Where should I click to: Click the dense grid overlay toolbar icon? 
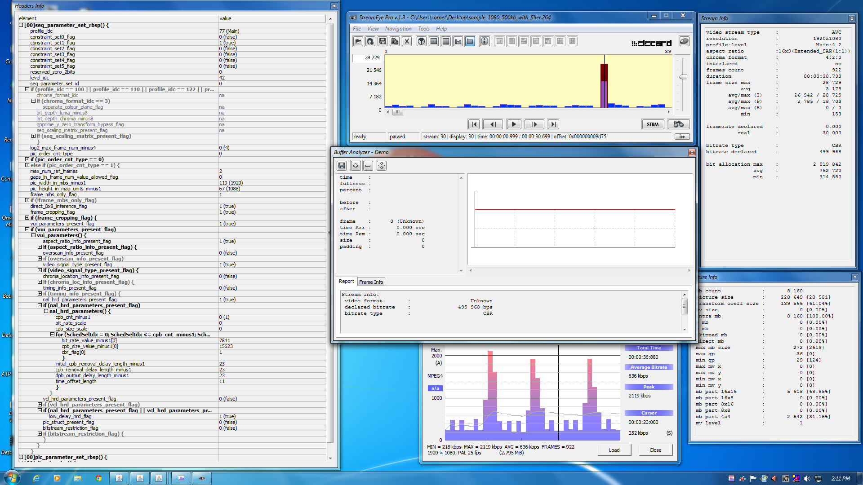pyautogui.click(x=512, y=41)
